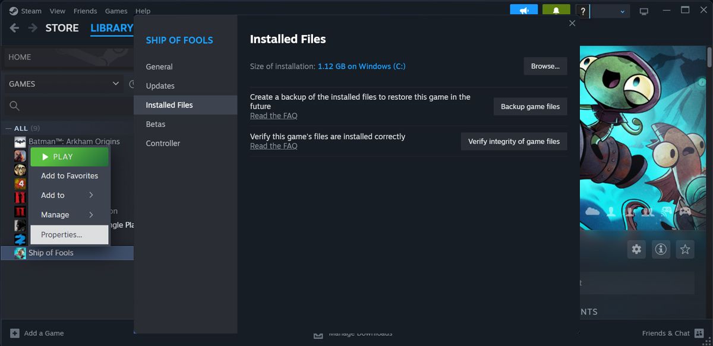The width and height of the screenshot is (713, 346).
Task: Enter Big Picture mode
Action: [644, 11]
